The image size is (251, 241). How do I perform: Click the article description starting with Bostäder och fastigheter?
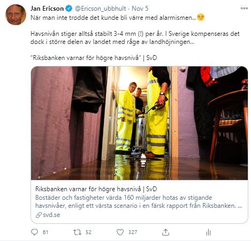[x=139, y=201]
